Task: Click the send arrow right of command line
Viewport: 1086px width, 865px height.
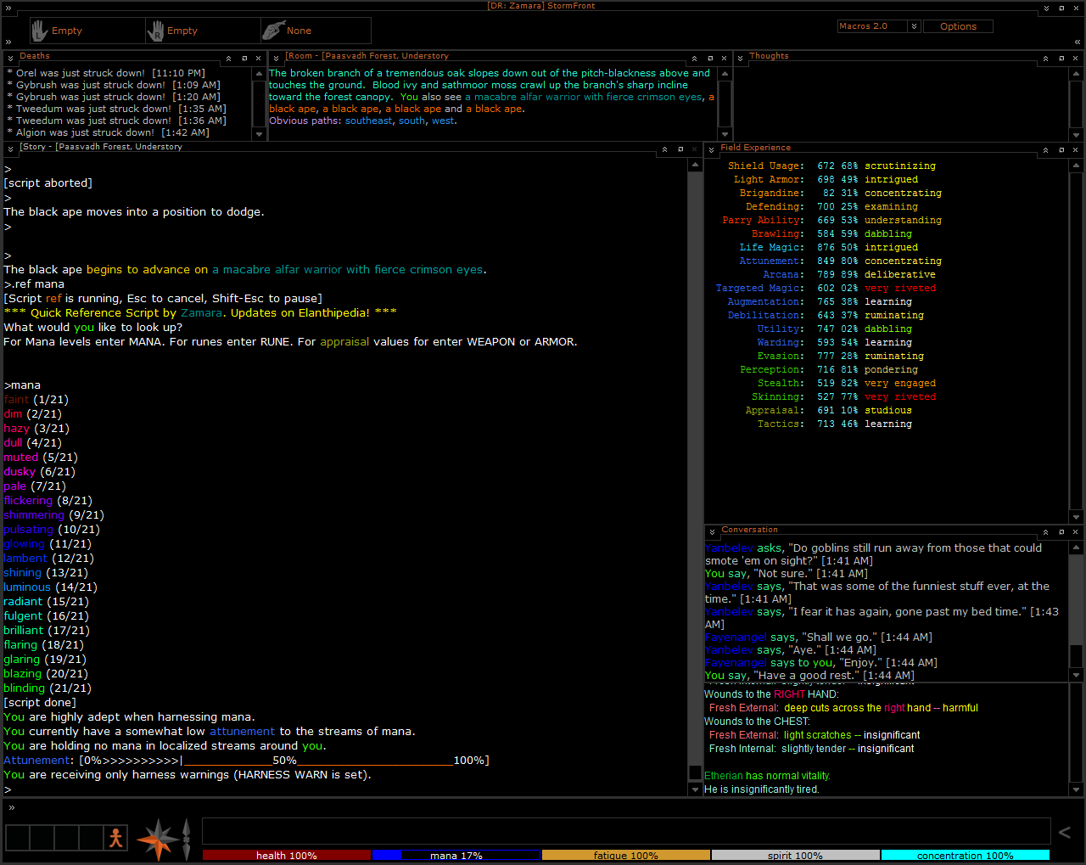Action: coord(1065,833)
